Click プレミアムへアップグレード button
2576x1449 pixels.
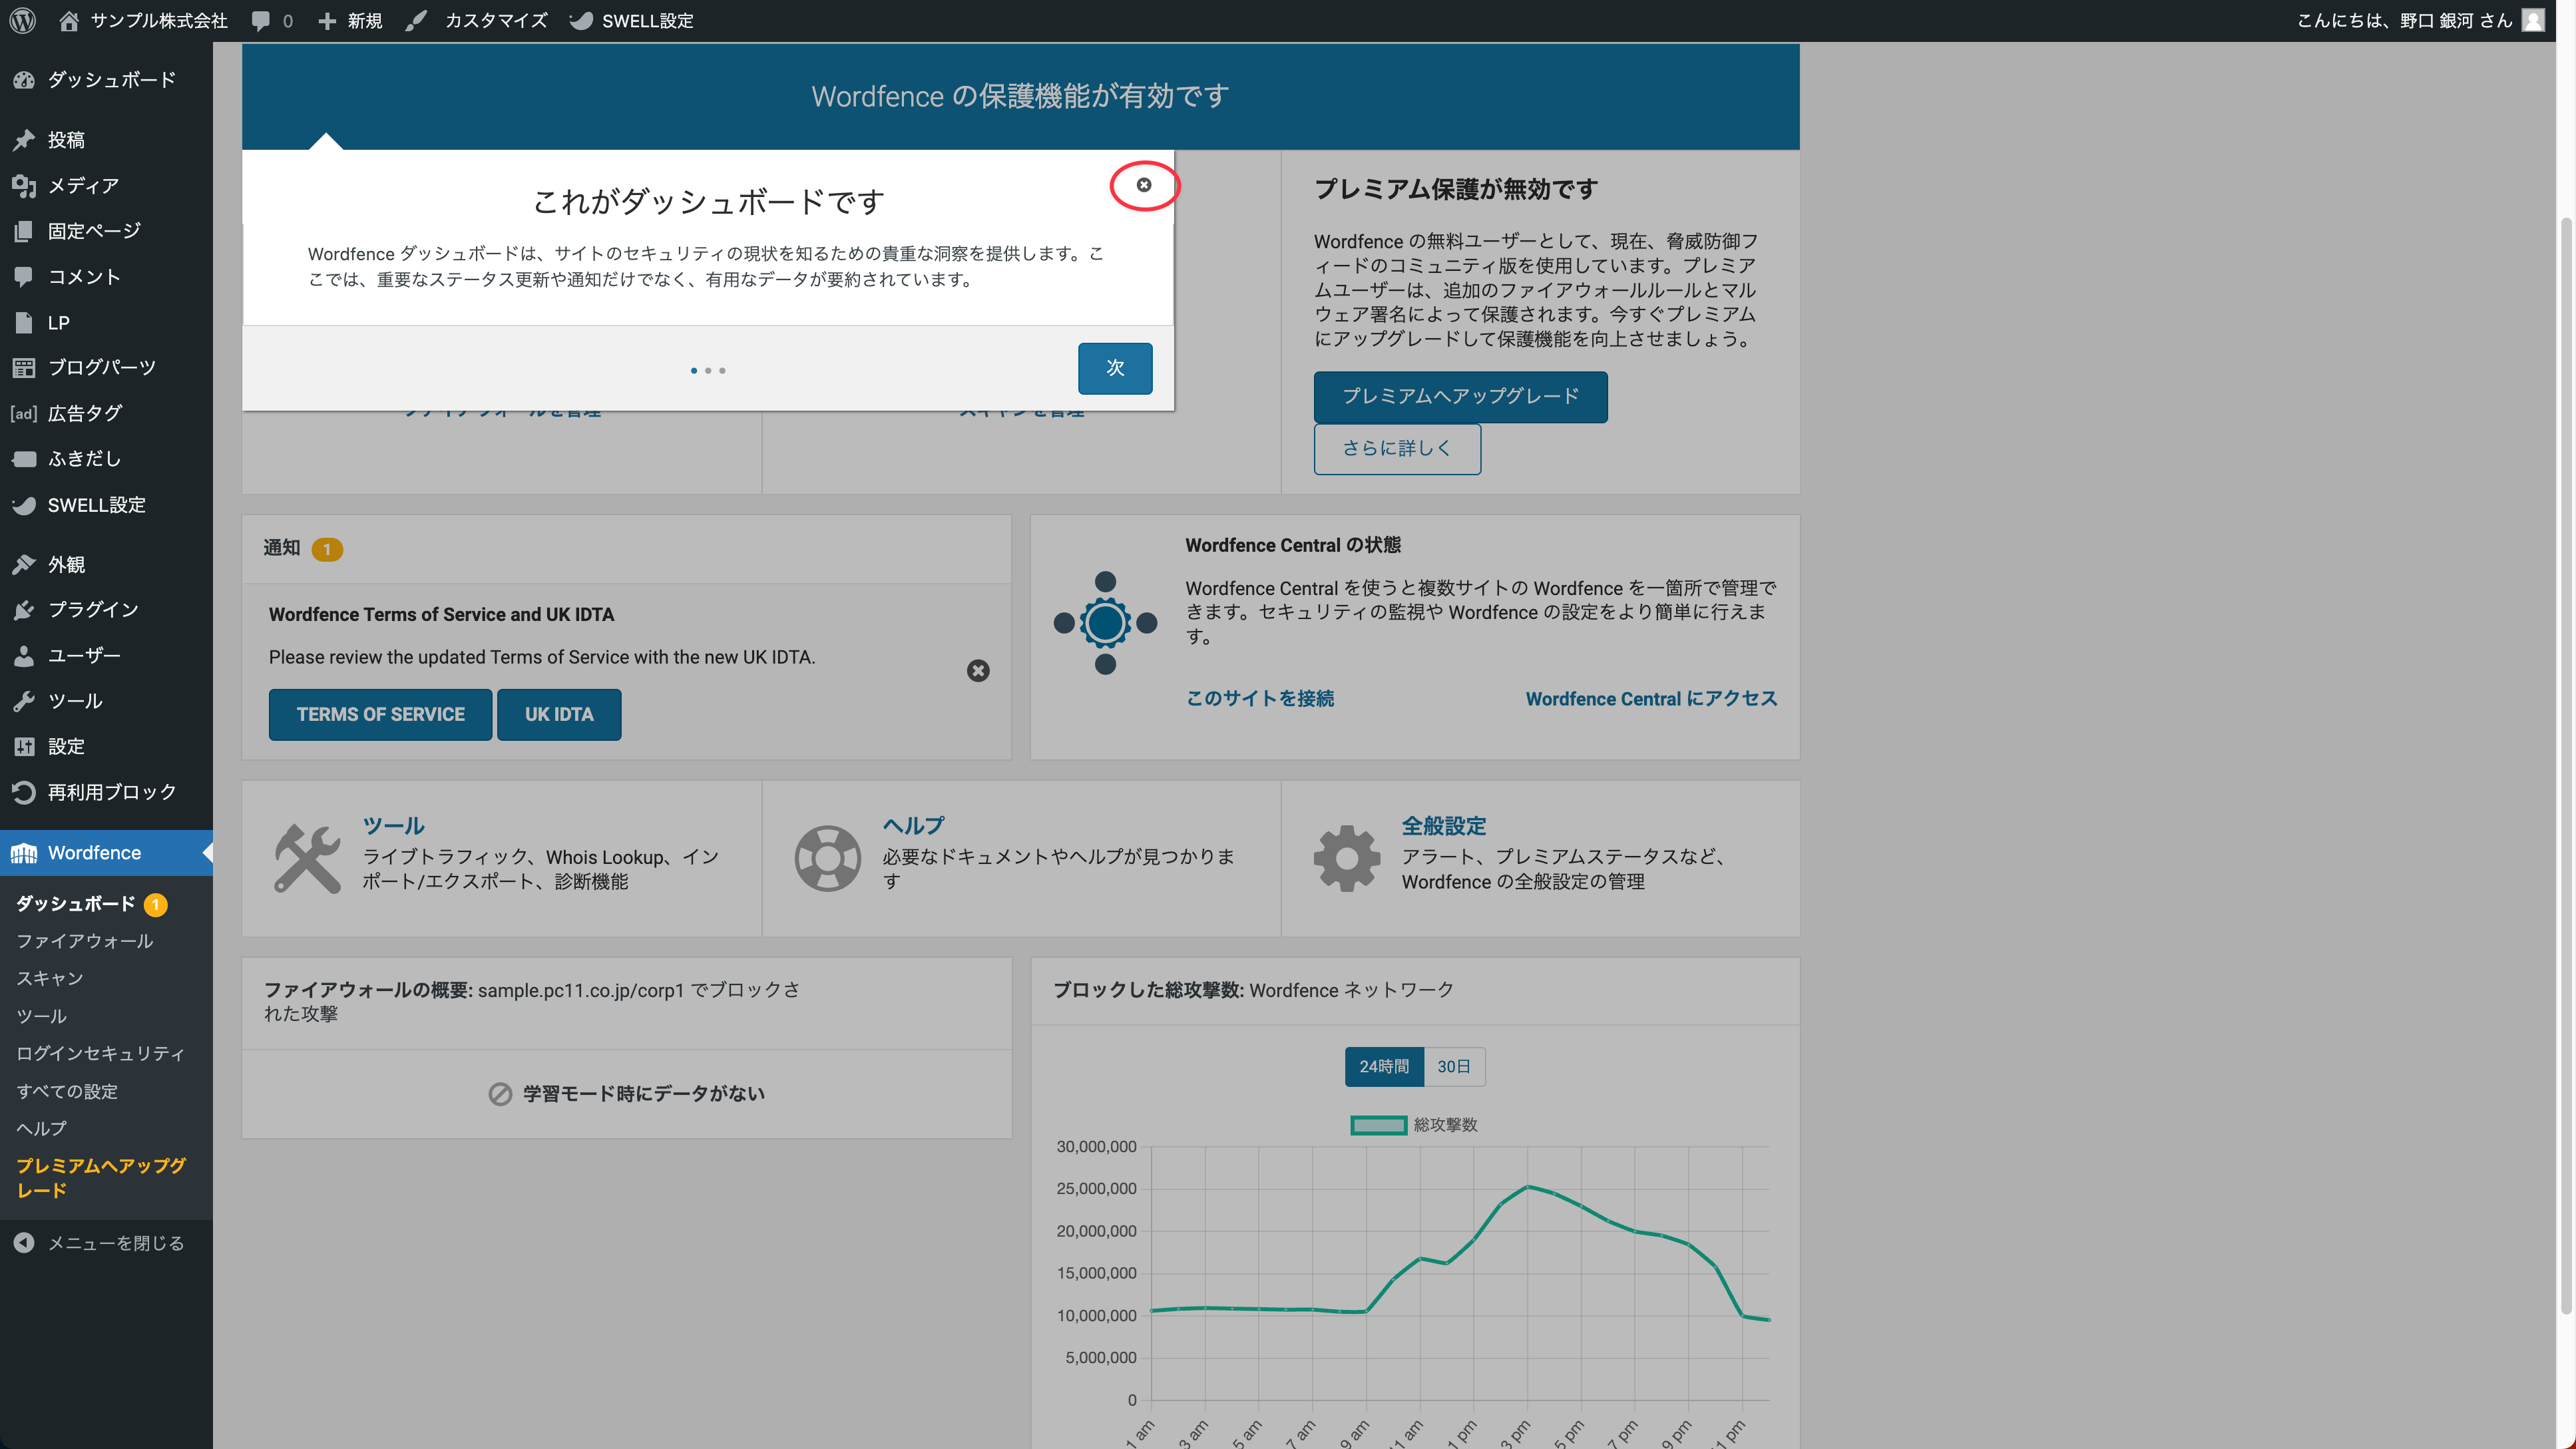coord(1460,396)
